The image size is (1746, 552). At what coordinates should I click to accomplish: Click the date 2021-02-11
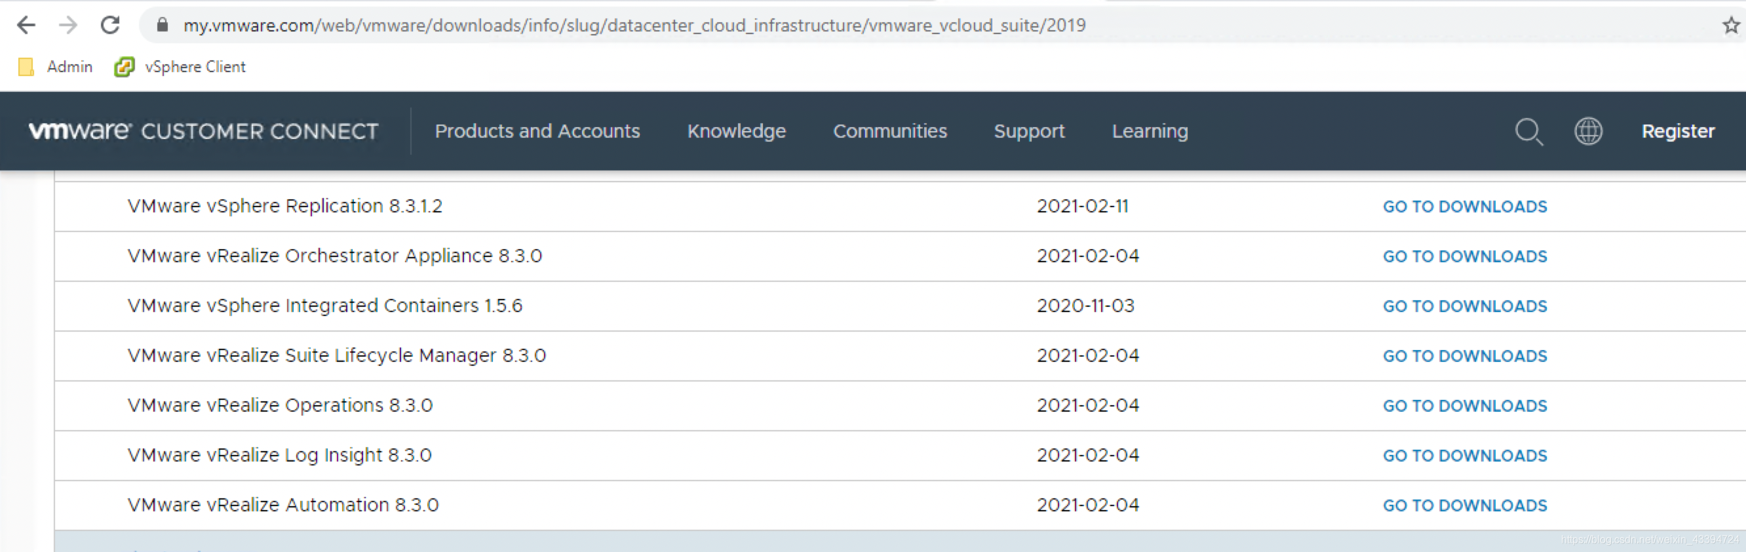1083,206
